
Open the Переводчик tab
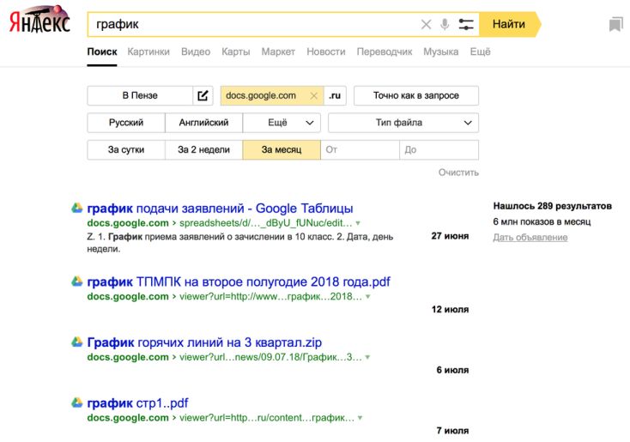(x=385, y=51)
